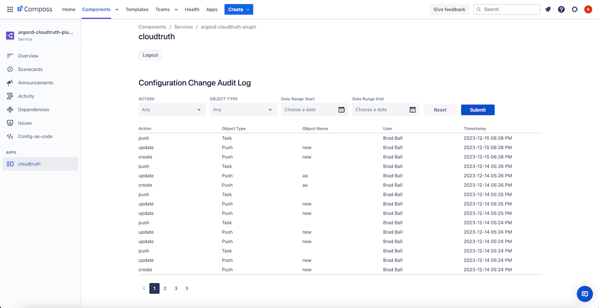
Task: Click the argocd-cloudtruth-plugin service icon
Action: (x=10, y=35)
